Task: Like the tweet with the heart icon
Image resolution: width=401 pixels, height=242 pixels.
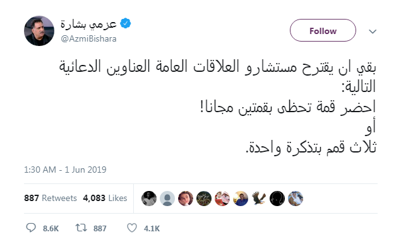Action: click(132, 228)
